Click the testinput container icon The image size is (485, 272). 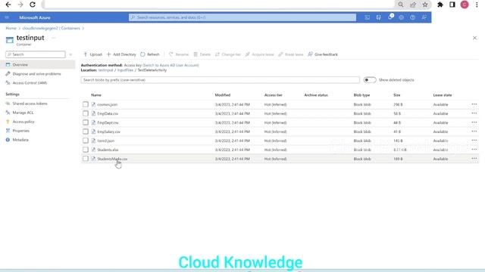(10, 40)
